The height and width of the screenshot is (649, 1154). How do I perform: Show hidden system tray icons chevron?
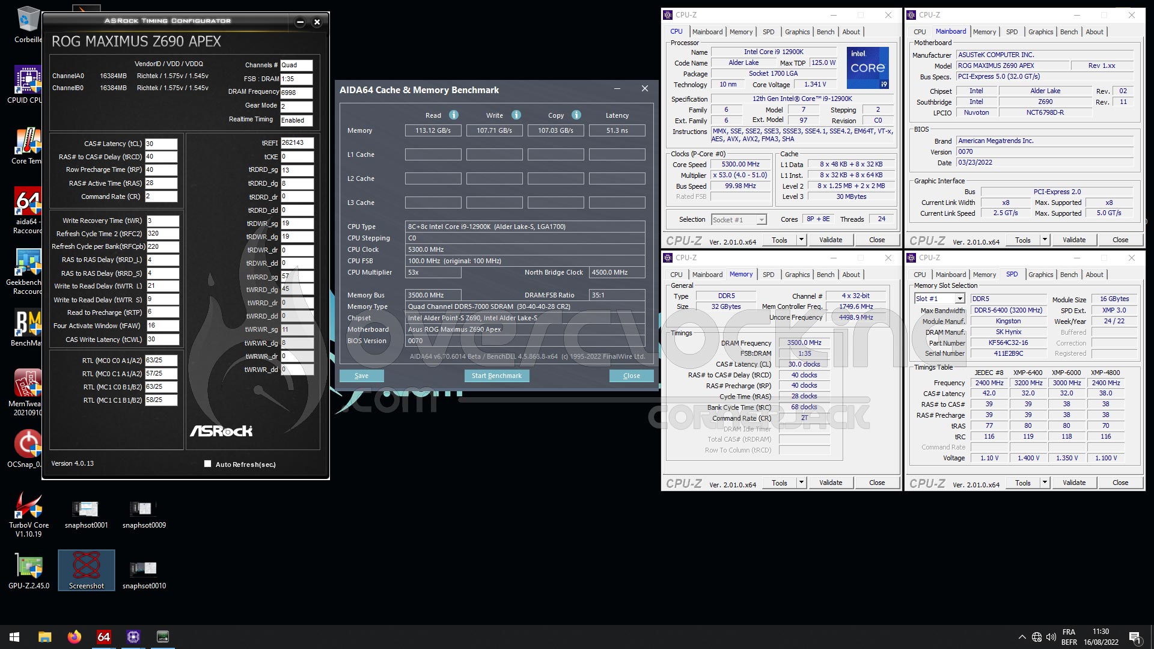coord(1022,637)
